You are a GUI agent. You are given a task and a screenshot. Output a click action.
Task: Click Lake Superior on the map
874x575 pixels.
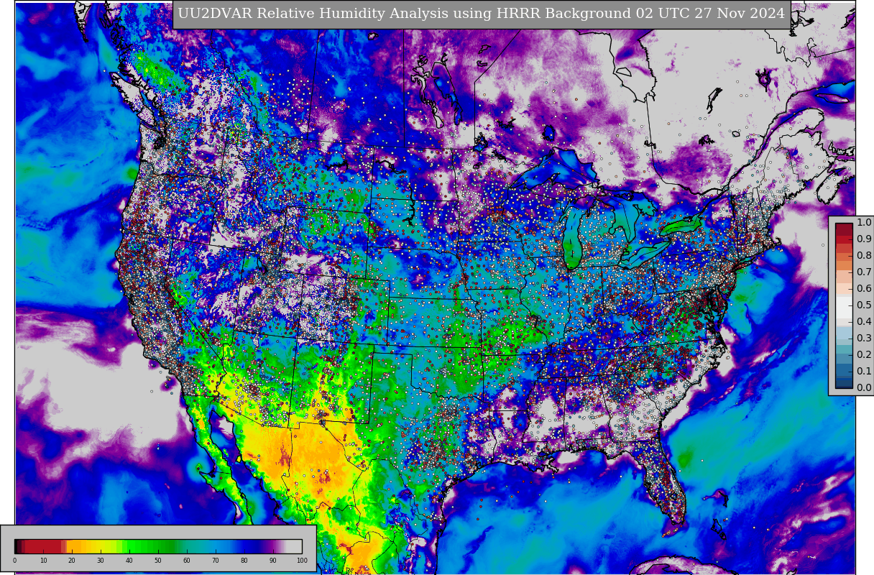point(557,172)
